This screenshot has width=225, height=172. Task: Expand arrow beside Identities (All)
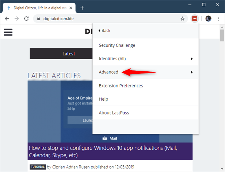[x=192, y=59]
